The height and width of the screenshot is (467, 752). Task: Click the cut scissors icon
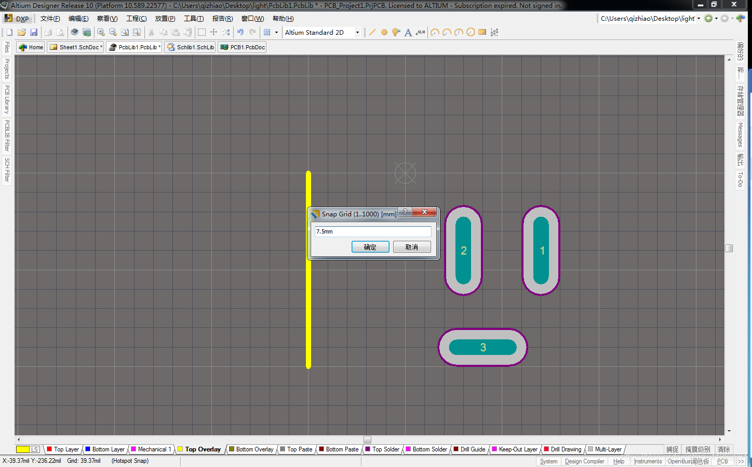[152, 32]
